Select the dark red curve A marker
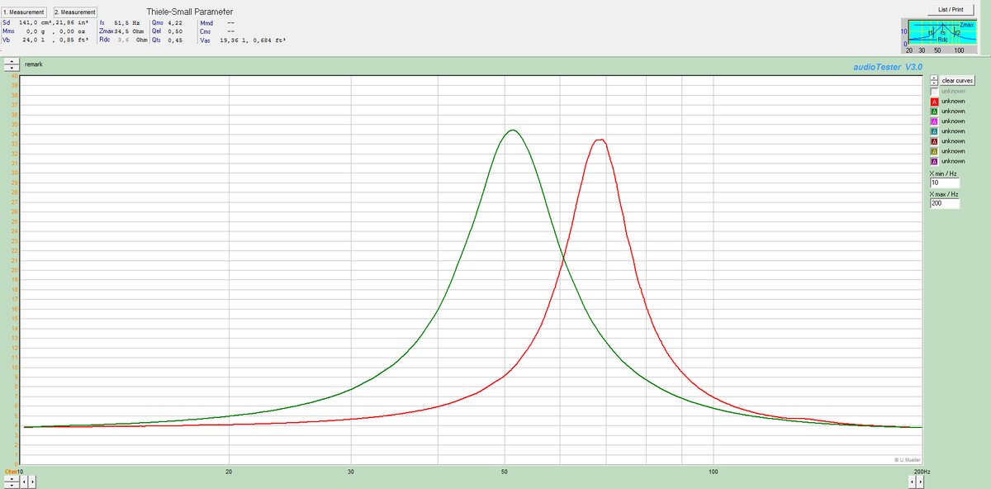Image resolution: width=991 pixels, height=489 pixels. point(934,141)
